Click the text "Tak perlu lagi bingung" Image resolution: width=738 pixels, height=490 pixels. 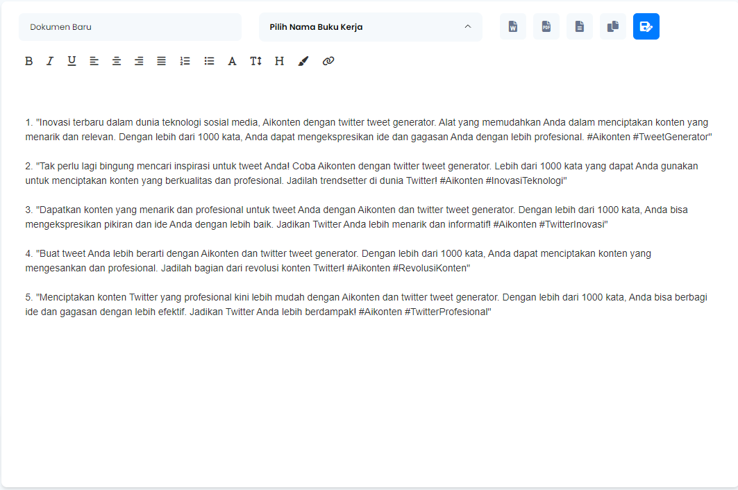coord(87,166)
